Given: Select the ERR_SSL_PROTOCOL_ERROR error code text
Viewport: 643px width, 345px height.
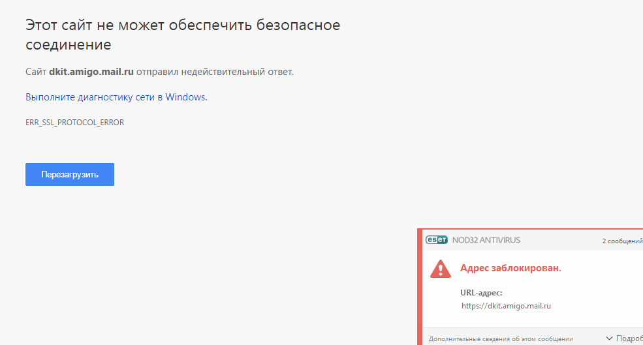Looking at the screenshot, I should click(x=74, y=123).
